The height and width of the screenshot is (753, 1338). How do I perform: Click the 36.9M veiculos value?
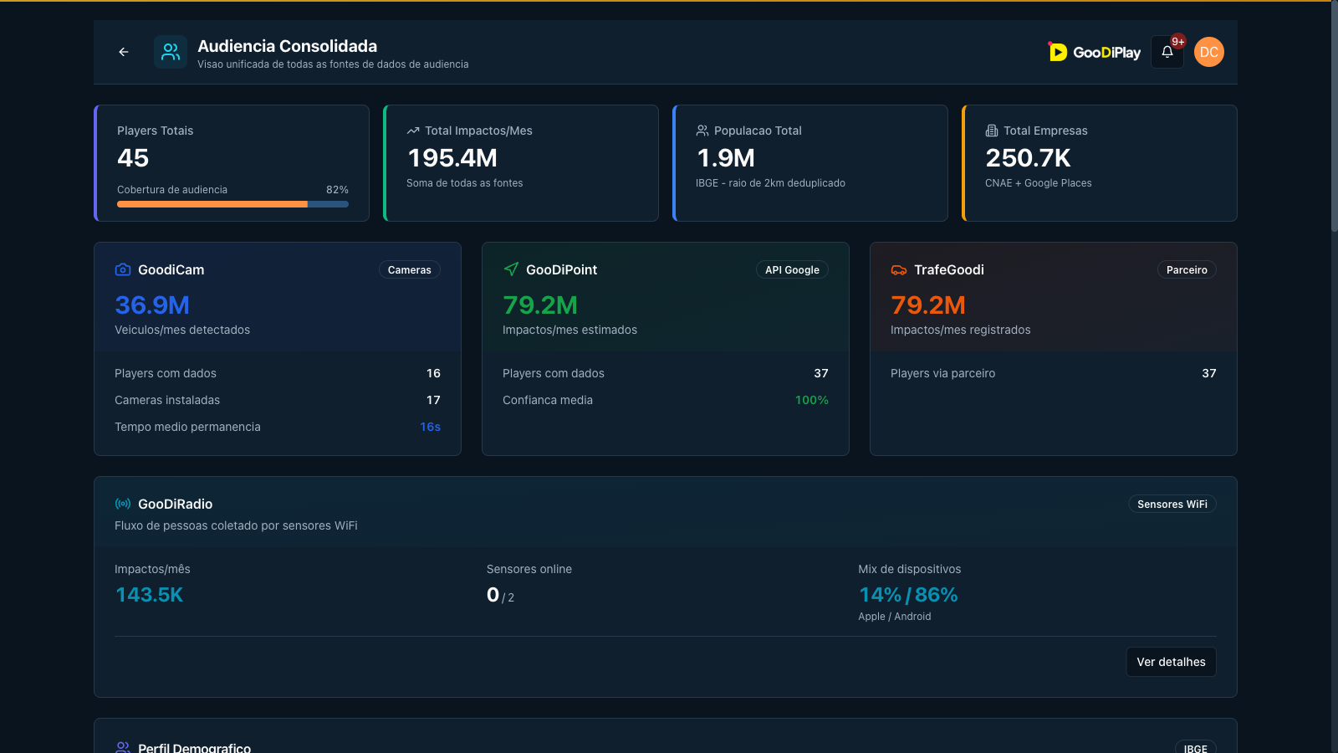pos(152,305)
